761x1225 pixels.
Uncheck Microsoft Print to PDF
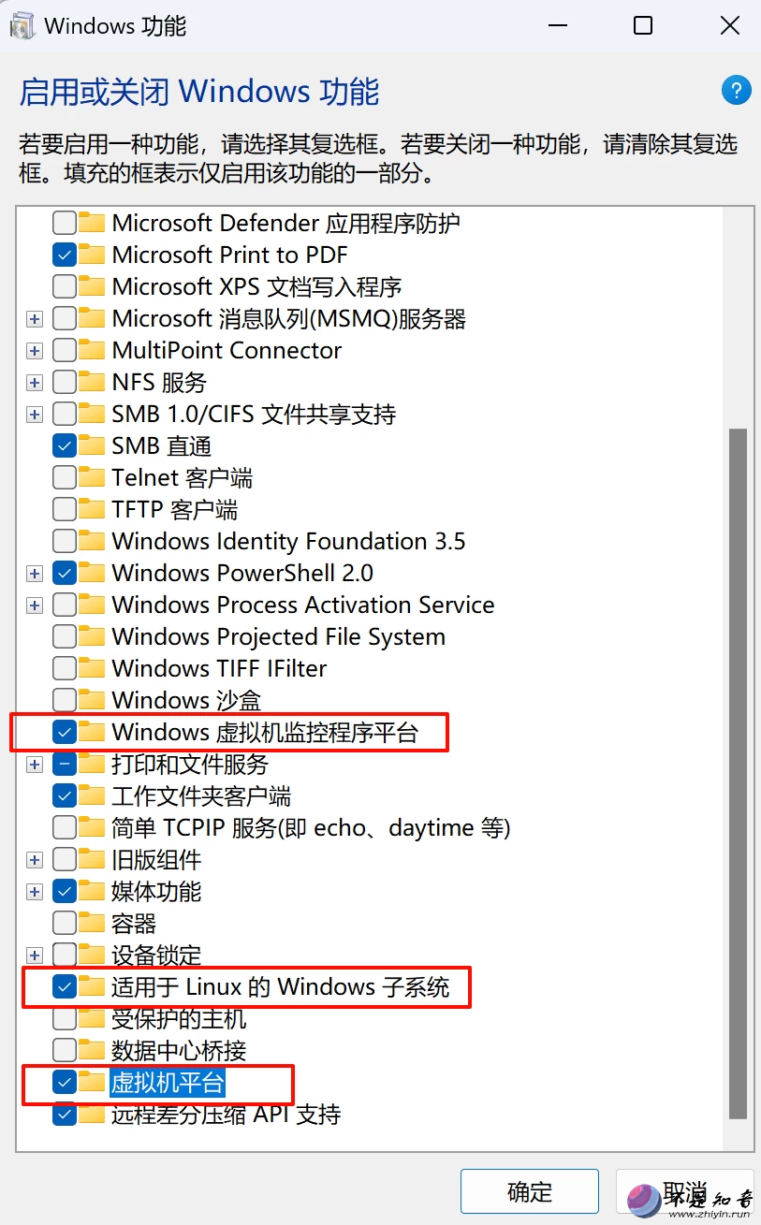(65, 255)
